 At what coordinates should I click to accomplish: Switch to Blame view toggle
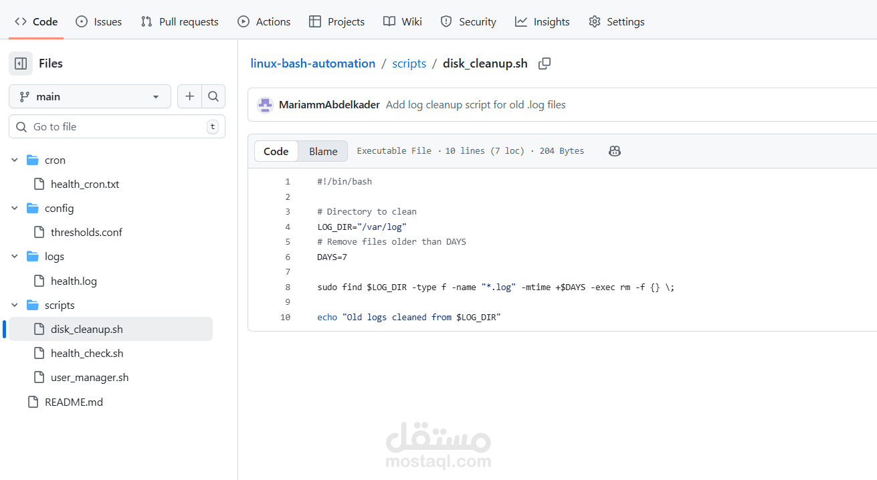[x=323, y=151]
